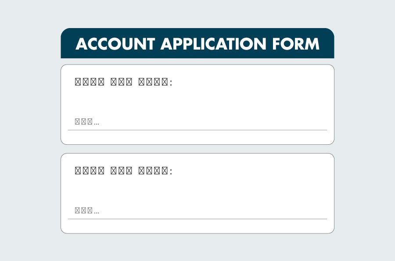The height and width of the screenshot is (261, 395).
Task: Click the word ACCOUNT in the header
Action: click(115, 44)
